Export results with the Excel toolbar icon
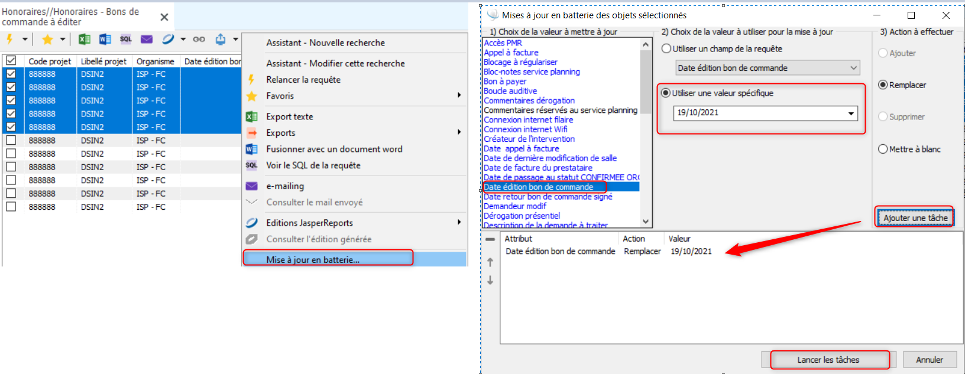Screen dimensions: 965x374 (x=85, y=39)
